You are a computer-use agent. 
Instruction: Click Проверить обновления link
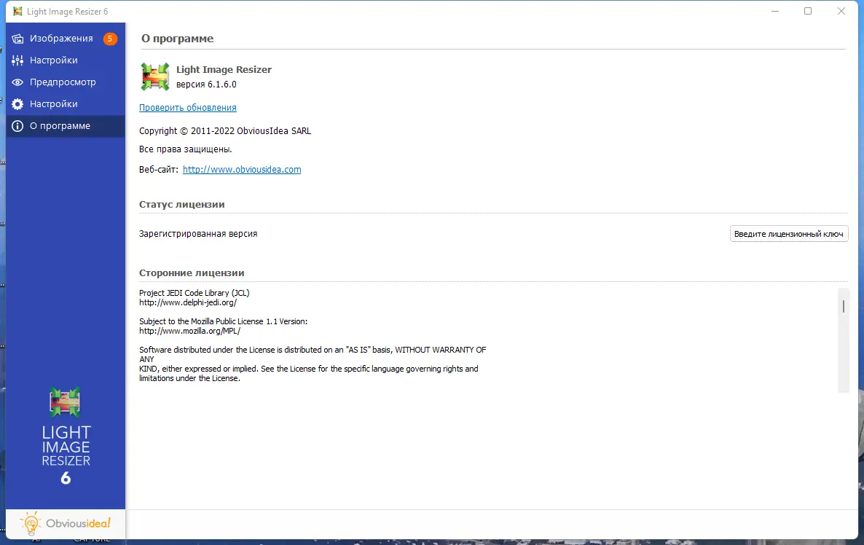188,107
